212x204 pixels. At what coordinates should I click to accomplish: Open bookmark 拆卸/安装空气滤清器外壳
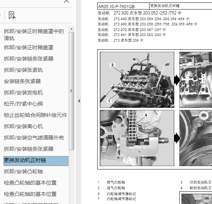34,138
